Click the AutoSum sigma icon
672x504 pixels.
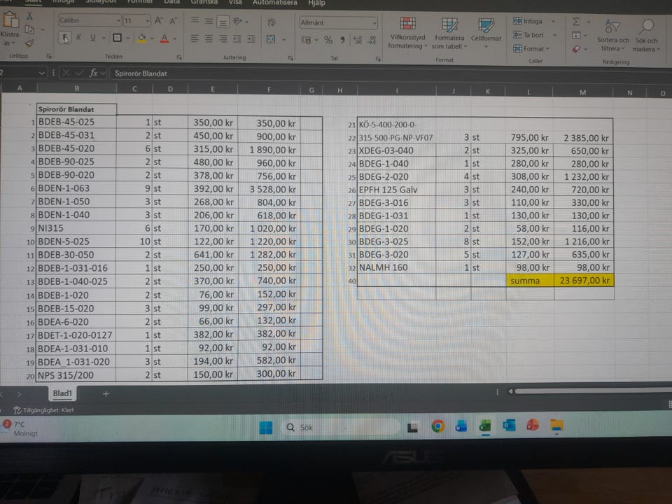pos(576,22)
